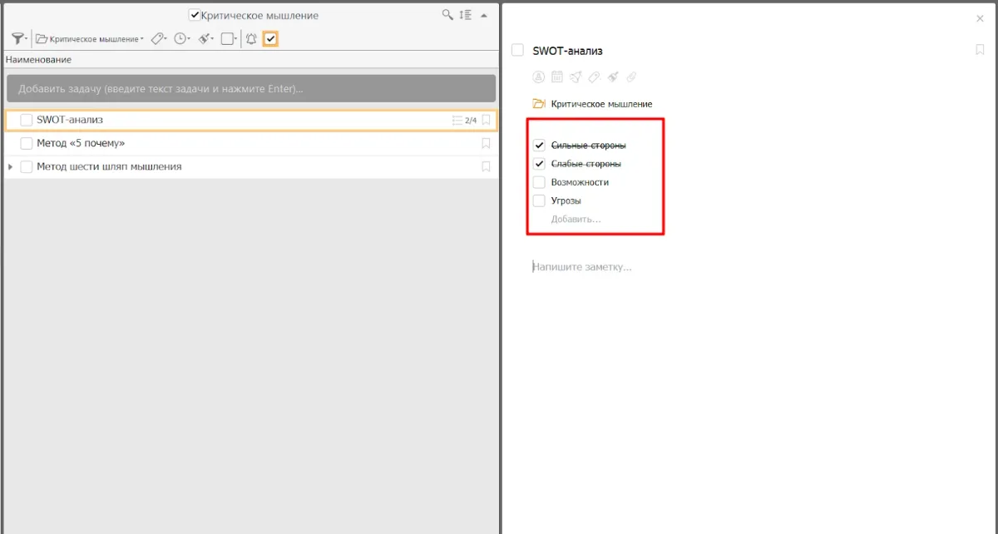
Task: Mark «Метод шести шляп мышления» task complete
Action: [27, 166]
